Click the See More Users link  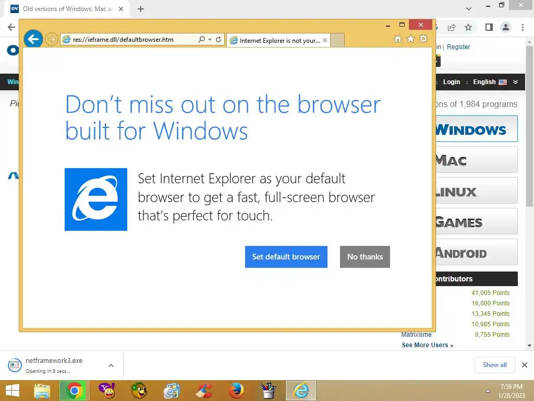coord(428,345)
